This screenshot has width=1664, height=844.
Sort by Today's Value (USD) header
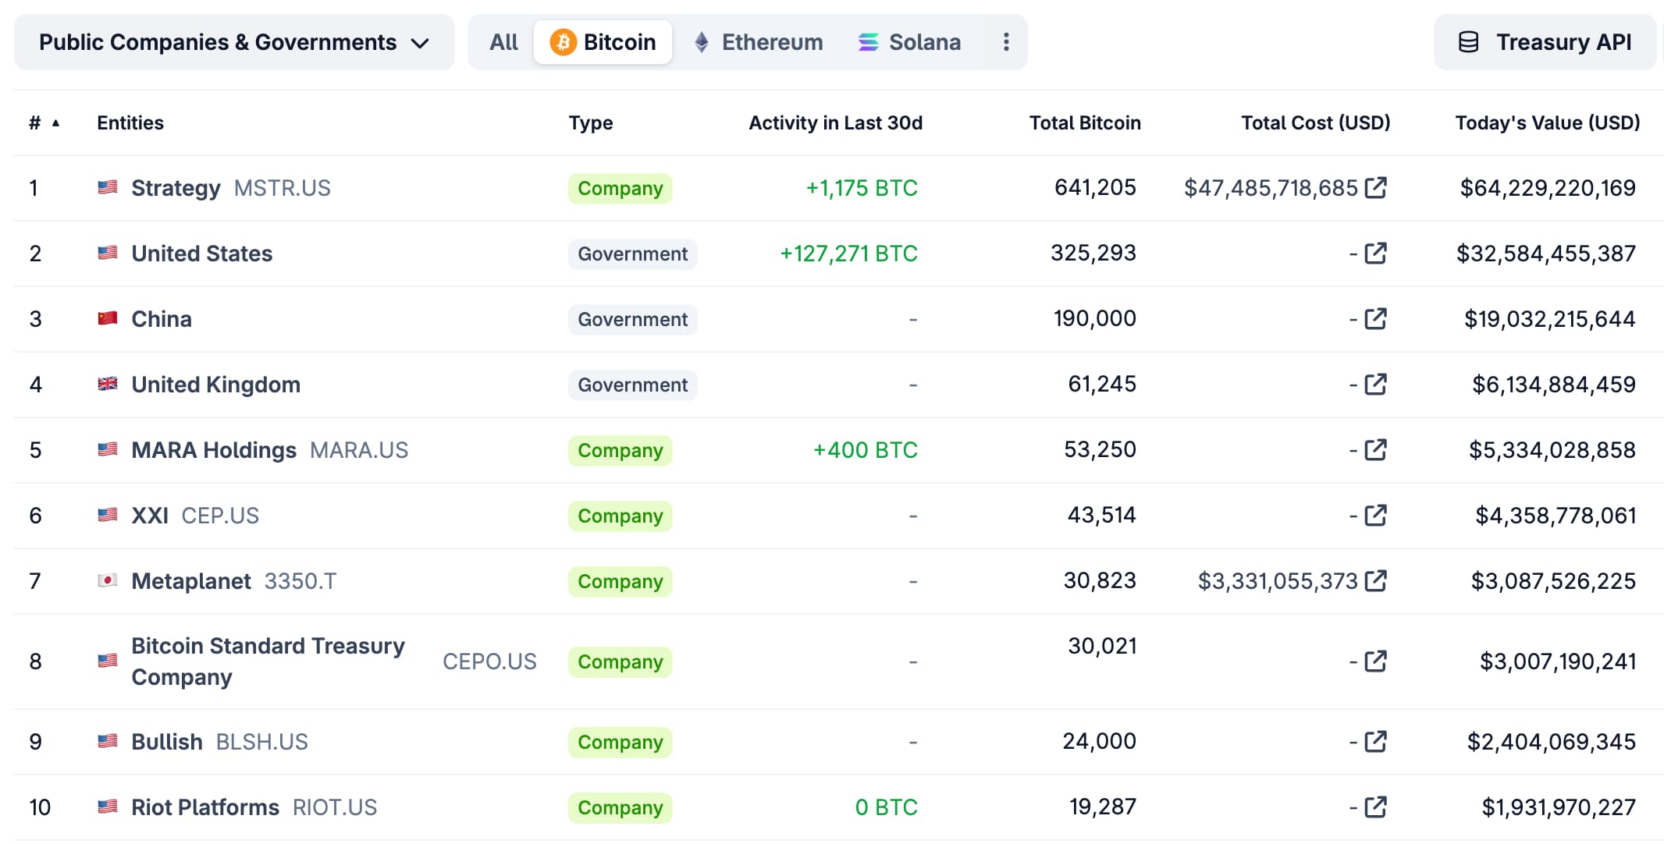[1548, 122]
